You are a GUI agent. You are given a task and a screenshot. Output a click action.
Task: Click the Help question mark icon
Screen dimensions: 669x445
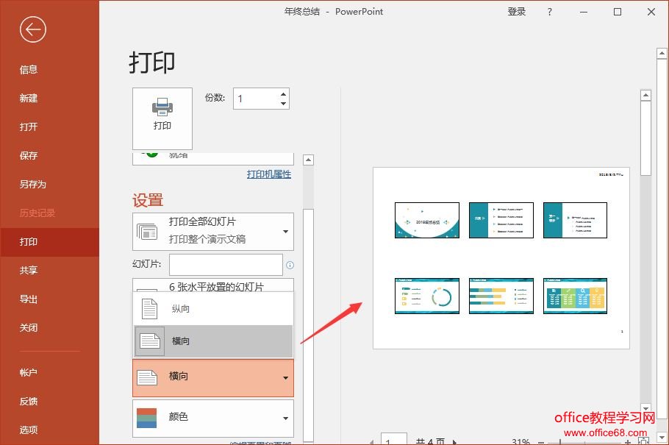[550, 12]
